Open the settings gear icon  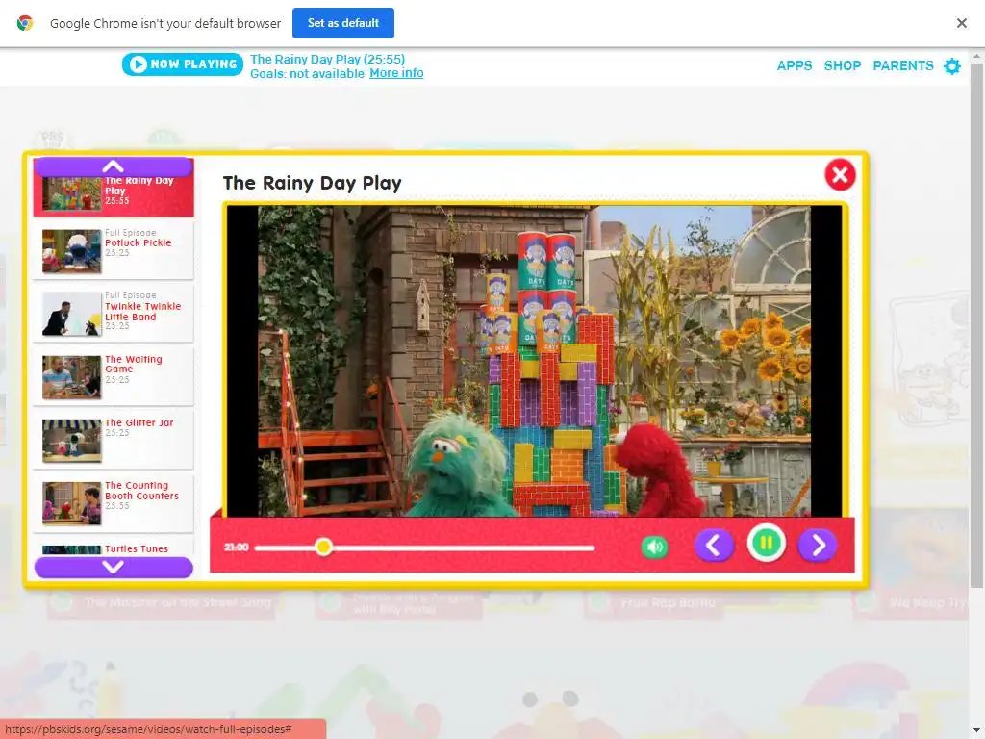click(x=952, y=66)
